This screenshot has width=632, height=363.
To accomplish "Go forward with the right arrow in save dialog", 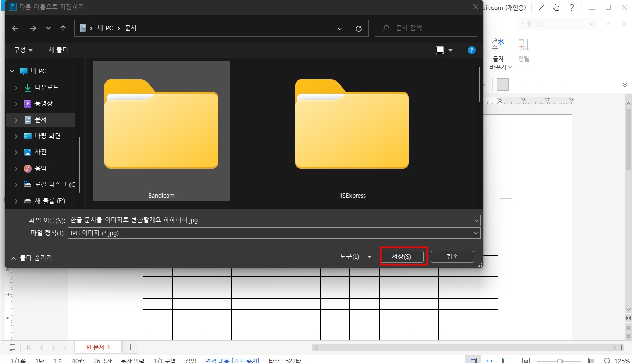I will pos(33,28).
